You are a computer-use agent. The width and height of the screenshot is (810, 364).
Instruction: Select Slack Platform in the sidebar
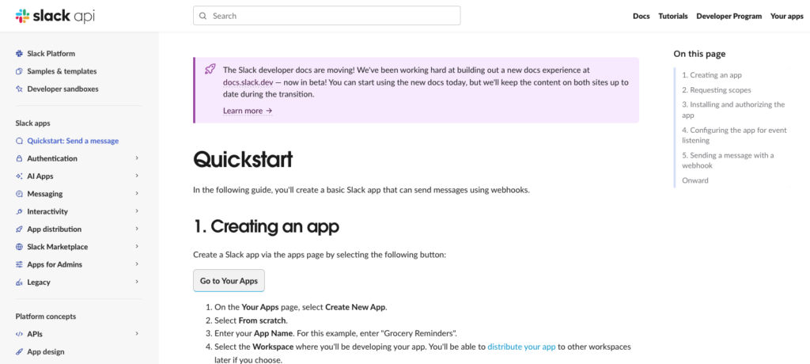tap(51, 53)
